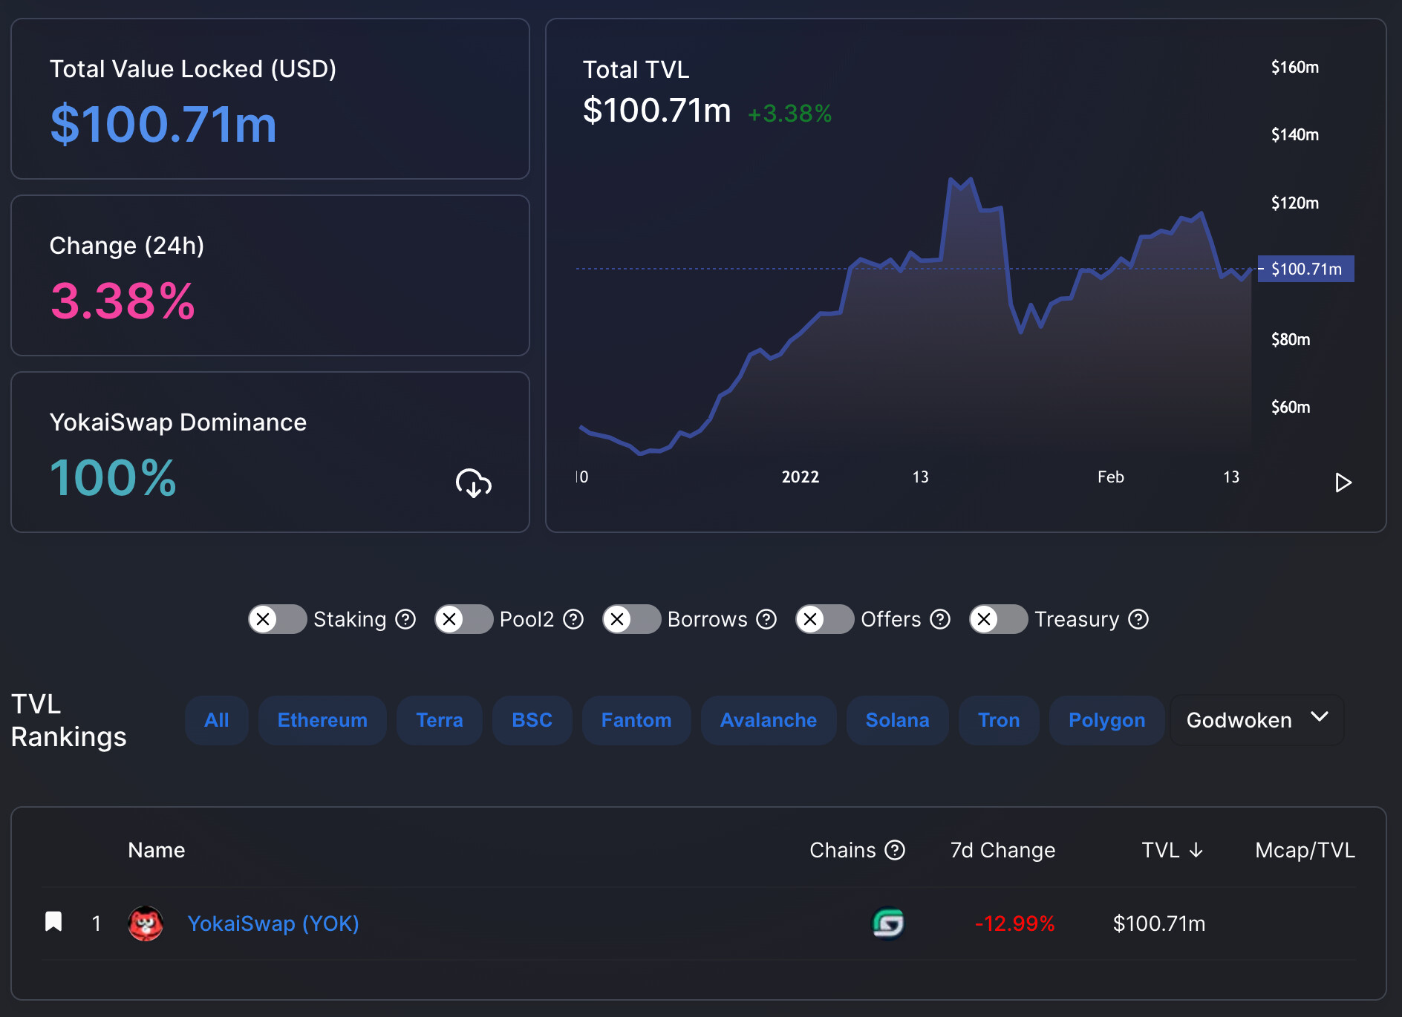Click the bookmark icon beside YokaiSwap
Viewport: 1402px width, 1017px height.
[x=53, y=922]
